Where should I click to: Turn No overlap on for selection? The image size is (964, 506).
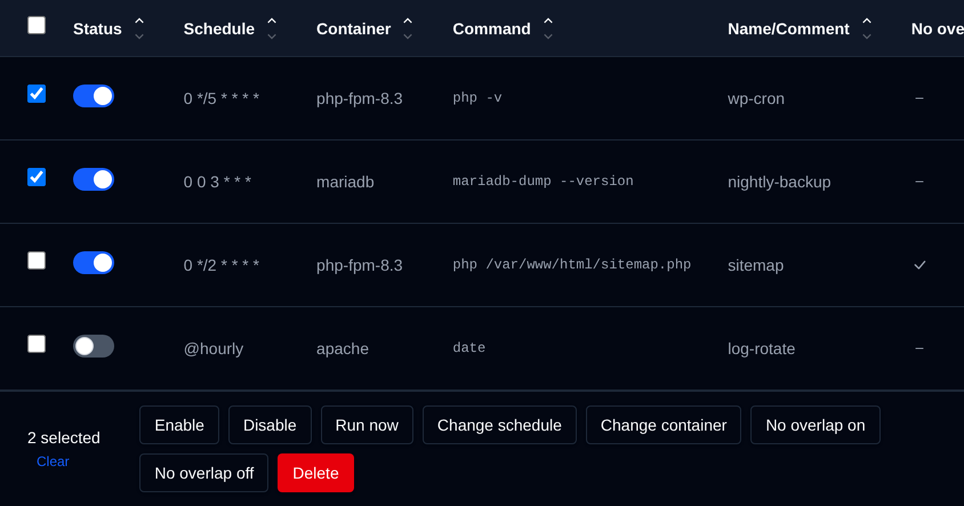click(816, 425)
